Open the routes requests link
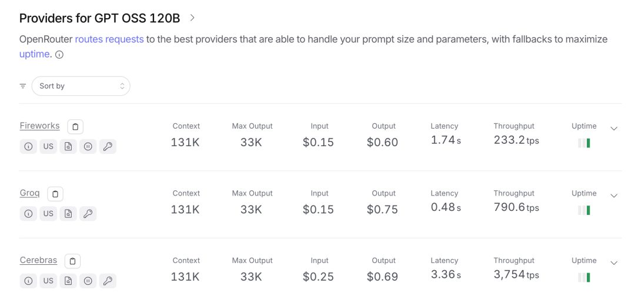 tap(109, 39)
